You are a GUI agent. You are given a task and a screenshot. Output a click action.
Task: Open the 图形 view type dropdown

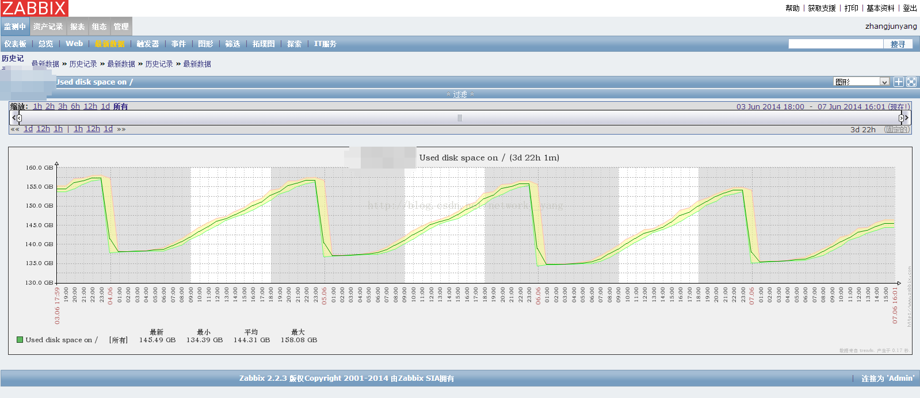click(x=861, y=82)
